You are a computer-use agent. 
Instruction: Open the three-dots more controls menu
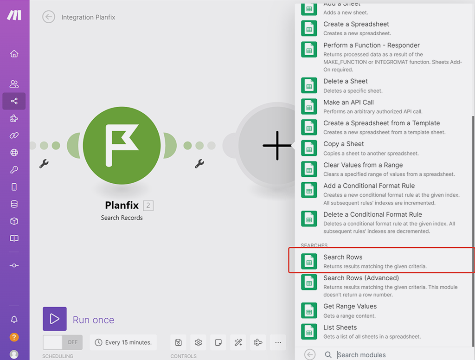(x=278, y=342)
